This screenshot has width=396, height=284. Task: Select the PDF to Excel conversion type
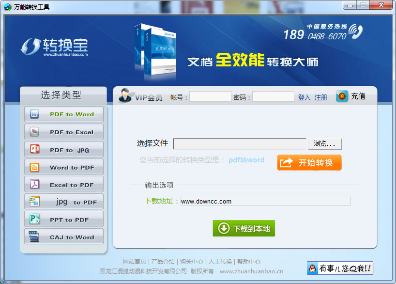coord(63,132)
